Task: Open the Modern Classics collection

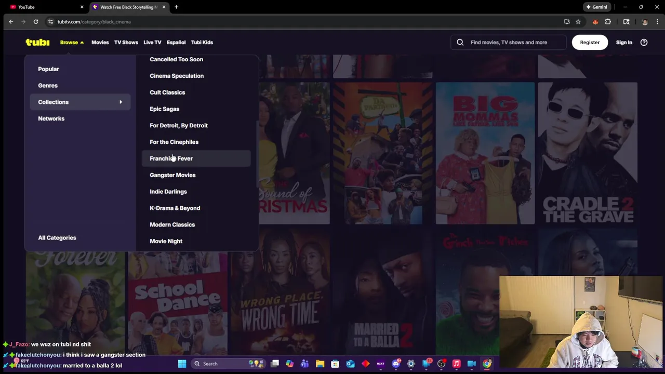Action: 172,225
